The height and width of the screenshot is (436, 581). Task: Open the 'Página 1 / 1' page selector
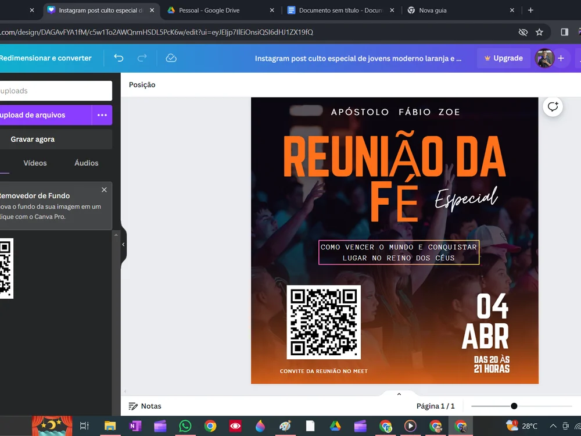click(x=436, y=406)
